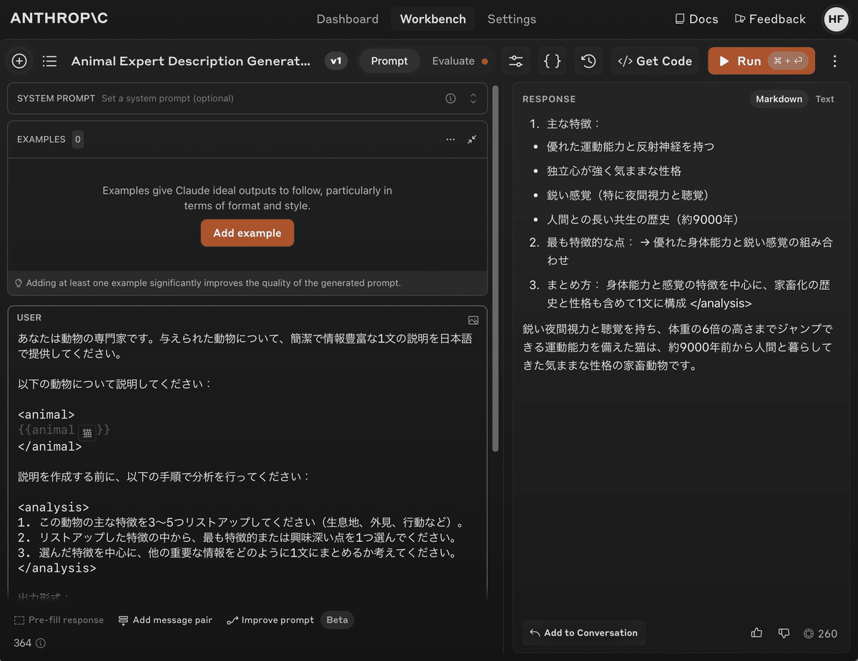View version history using the clock icon

pos(588,61)
